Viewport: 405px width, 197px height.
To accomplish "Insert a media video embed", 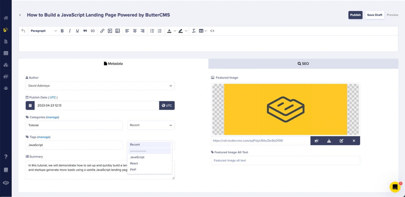I will (x=110, y=31).
